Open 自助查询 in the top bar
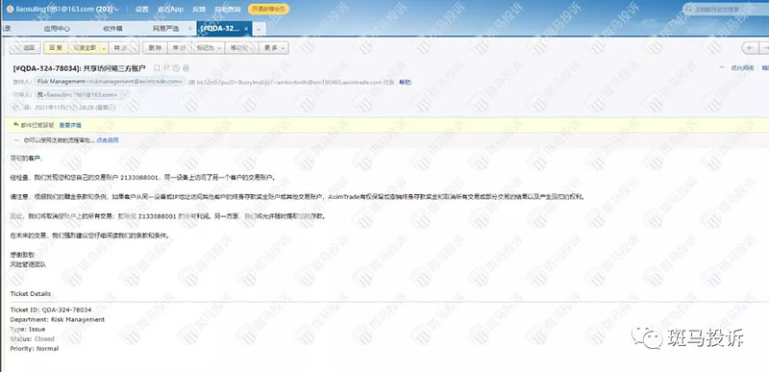769x372 pixels. (228, 10)
